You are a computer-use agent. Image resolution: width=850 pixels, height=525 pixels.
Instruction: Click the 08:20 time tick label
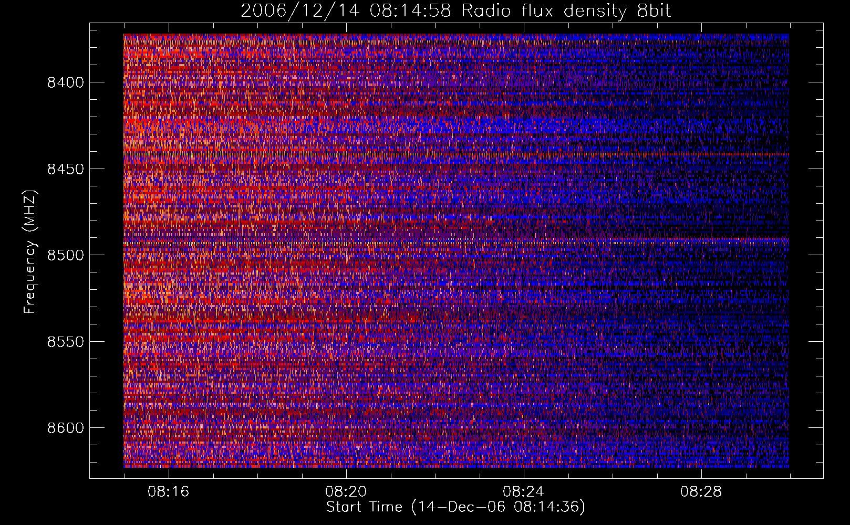pos(346,492)
